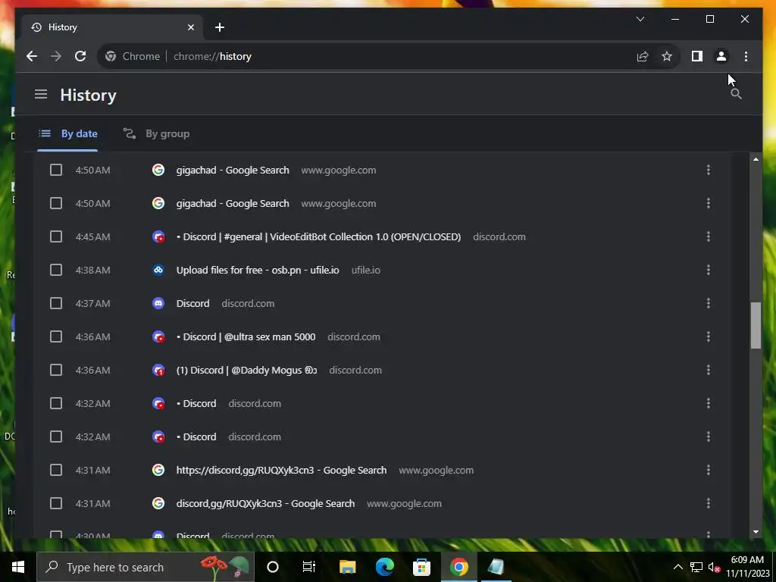Show hidden system tray icons
The height and width of the screenshot is (582, 776).
(x=678, y=567)
